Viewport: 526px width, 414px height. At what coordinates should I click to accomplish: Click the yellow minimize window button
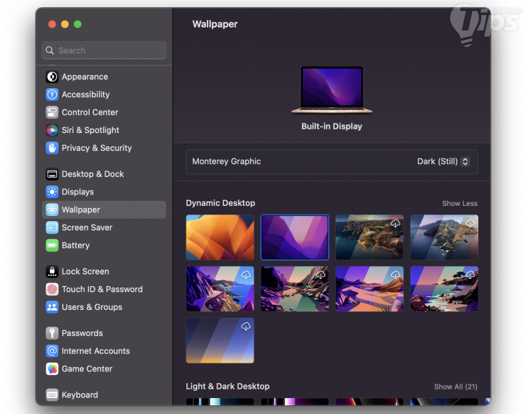point(65,24)
